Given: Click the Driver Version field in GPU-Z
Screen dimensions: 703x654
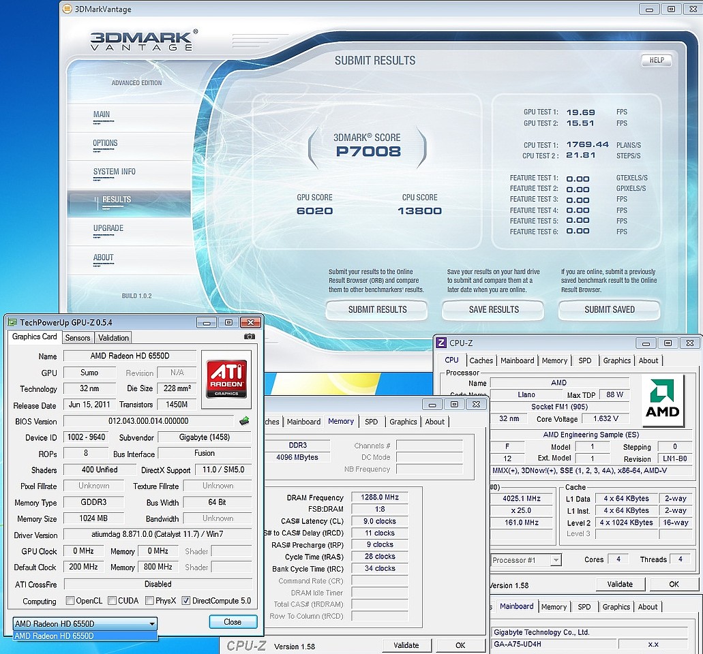Looking at the screenshot, I should (158, 534).
